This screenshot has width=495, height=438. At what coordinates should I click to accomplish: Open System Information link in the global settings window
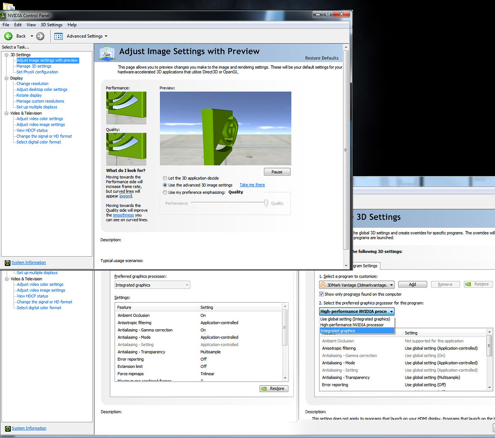tap(29, 428)
